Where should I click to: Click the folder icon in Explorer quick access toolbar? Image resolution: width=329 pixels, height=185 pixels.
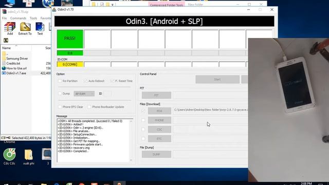pyautogui.click(x=94, y=5)
